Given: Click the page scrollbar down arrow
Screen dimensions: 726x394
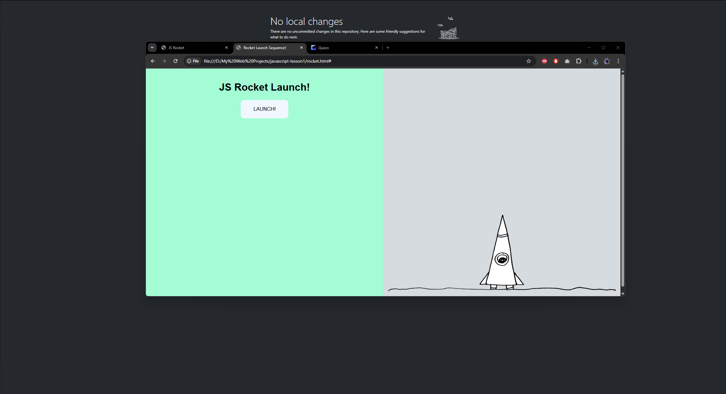Looking at the screenshot, I should 623,294.
